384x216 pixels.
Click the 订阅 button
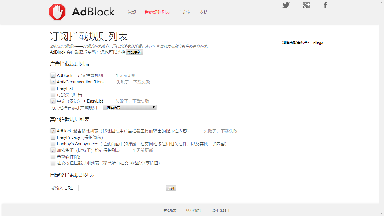[x=171, y=188]
